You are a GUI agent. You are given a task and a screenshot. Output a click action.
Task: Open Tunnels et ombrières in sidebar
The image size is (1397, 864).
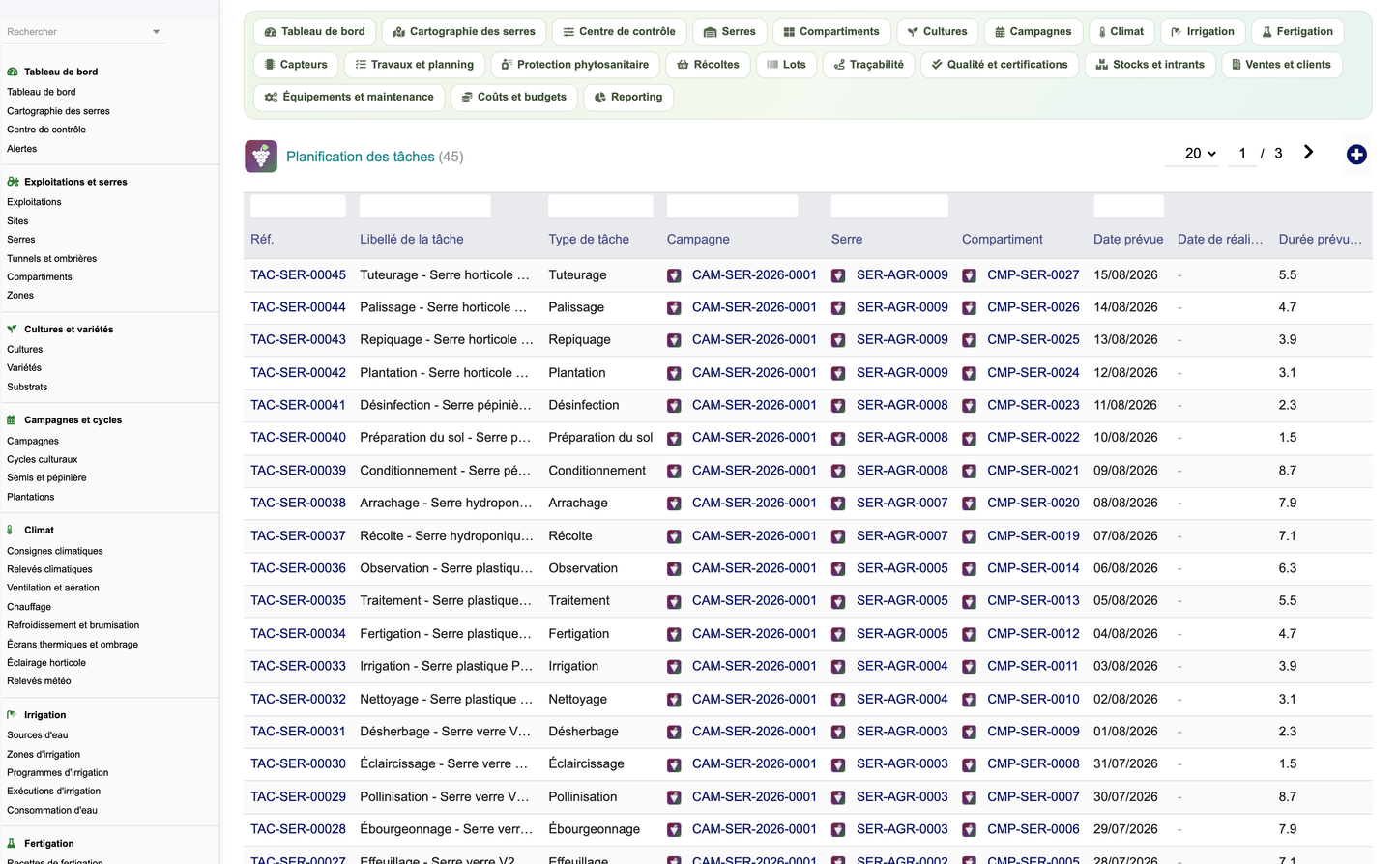point(51,258)
